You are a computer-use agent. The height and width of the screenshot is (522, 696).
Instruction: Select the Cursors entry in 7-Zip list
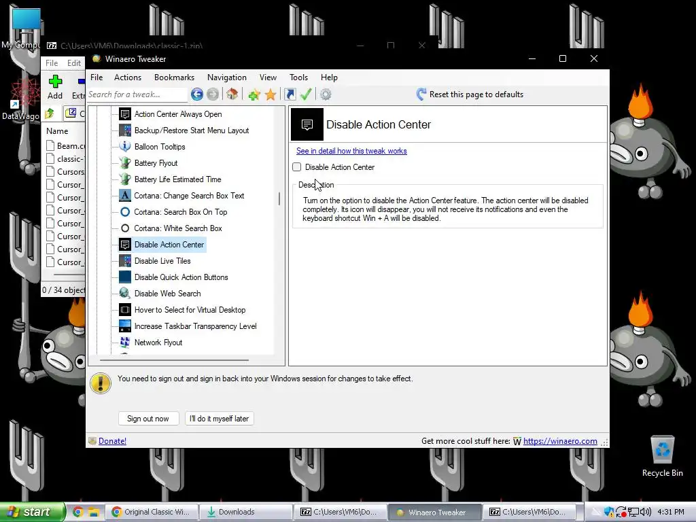(66, 172)
